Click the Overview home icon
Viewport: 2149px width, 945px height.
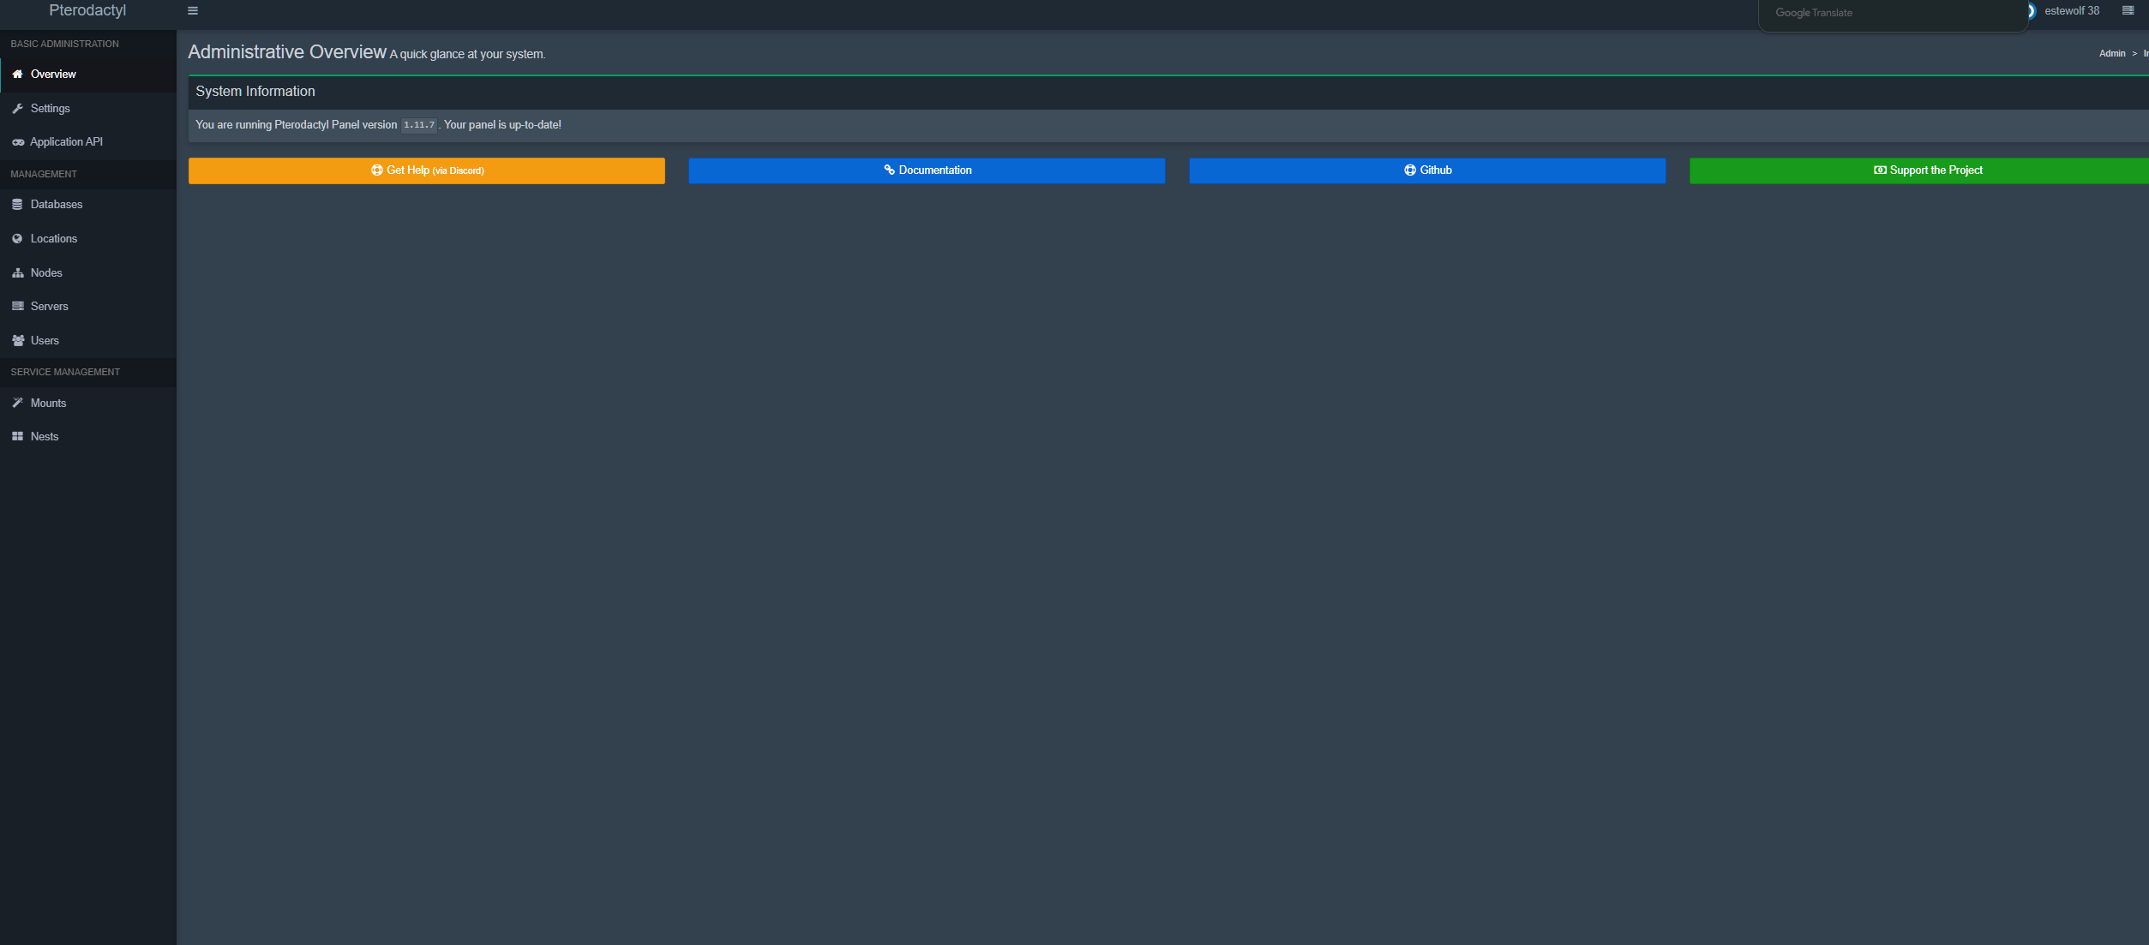17,75
